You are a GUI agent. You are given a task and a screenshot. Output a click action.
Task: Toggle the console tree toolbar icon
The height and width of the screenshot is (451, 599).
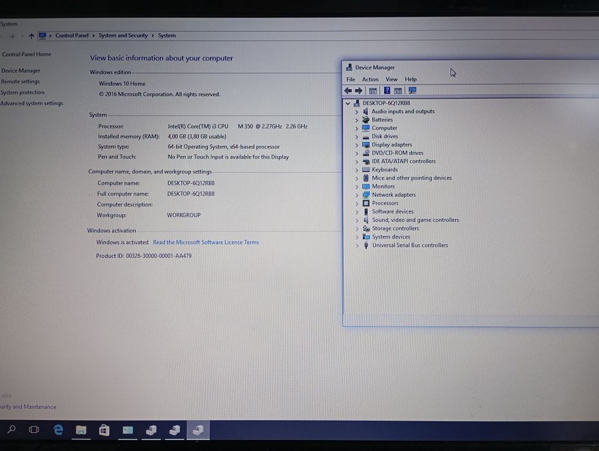[x=373, y=90]
